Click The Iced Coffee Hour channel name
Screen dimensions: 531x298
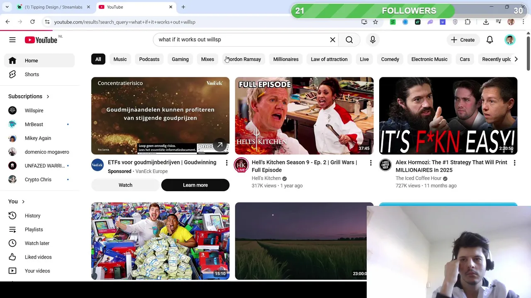pyautogui.click(x=418, y=178)
